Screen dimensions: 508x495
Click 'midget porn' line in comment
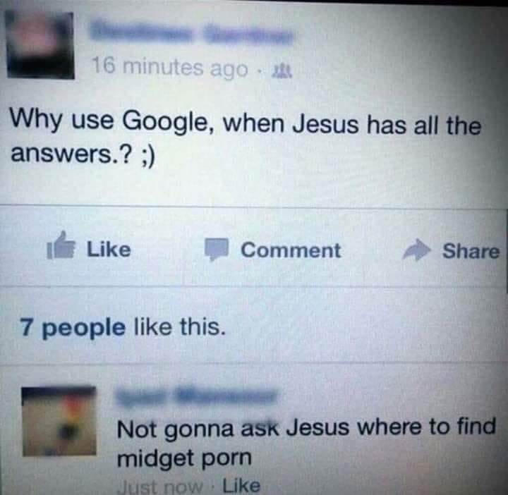click(184, 459)
